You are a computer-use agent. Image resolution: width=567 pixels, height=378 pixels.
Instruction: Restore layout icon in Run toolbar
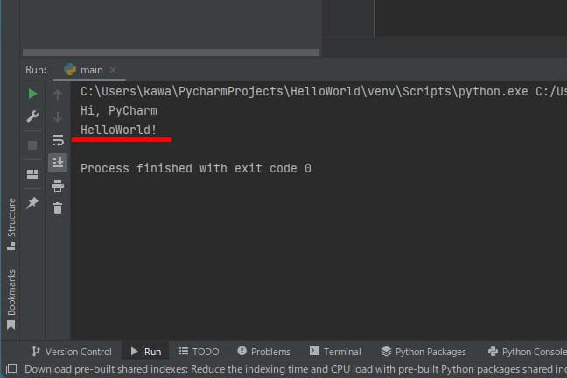click(32, 174)
